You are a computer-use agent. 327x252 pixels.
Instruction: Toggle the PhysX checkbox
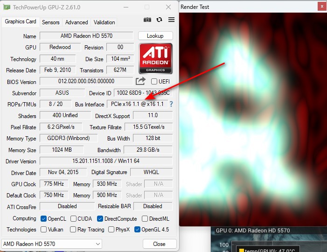(111, 230)
